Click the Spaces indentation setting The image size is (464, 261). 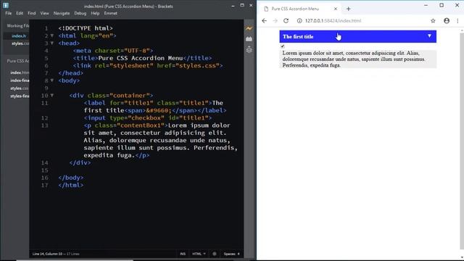[232, 254]
